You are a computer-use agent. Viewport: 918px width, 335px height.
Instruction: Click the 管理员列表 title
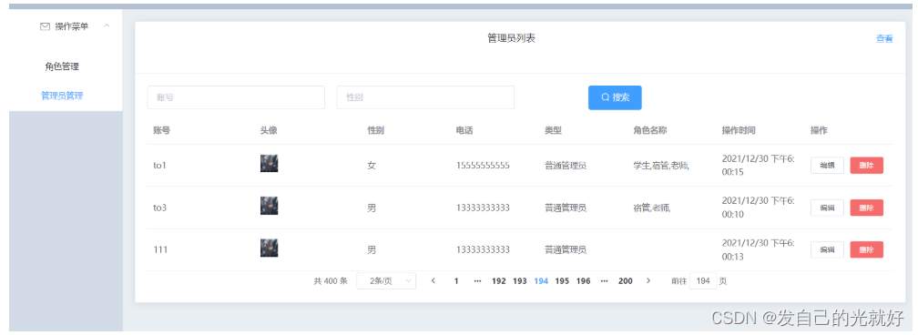(511, 38)
